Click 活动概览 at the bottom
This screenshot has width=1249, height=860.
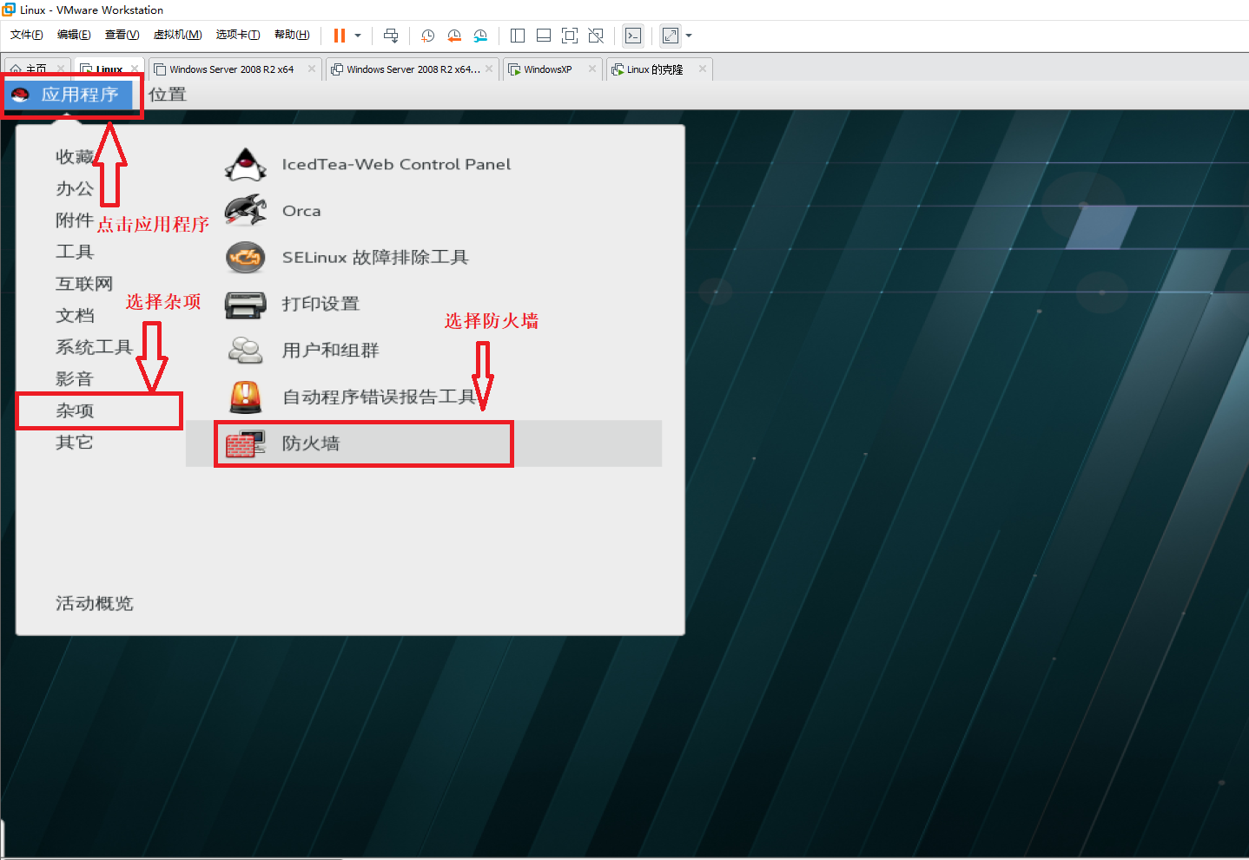[x=94, y=604]
